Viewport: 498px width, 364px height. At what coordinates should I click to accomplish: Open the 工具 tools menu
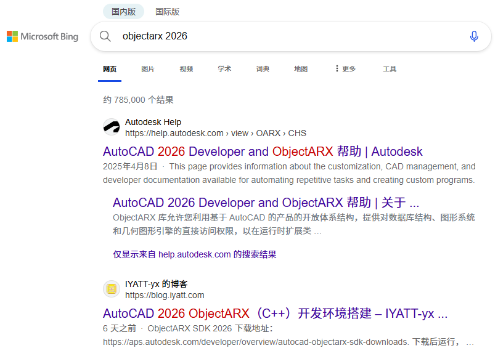tap(390, 69)
